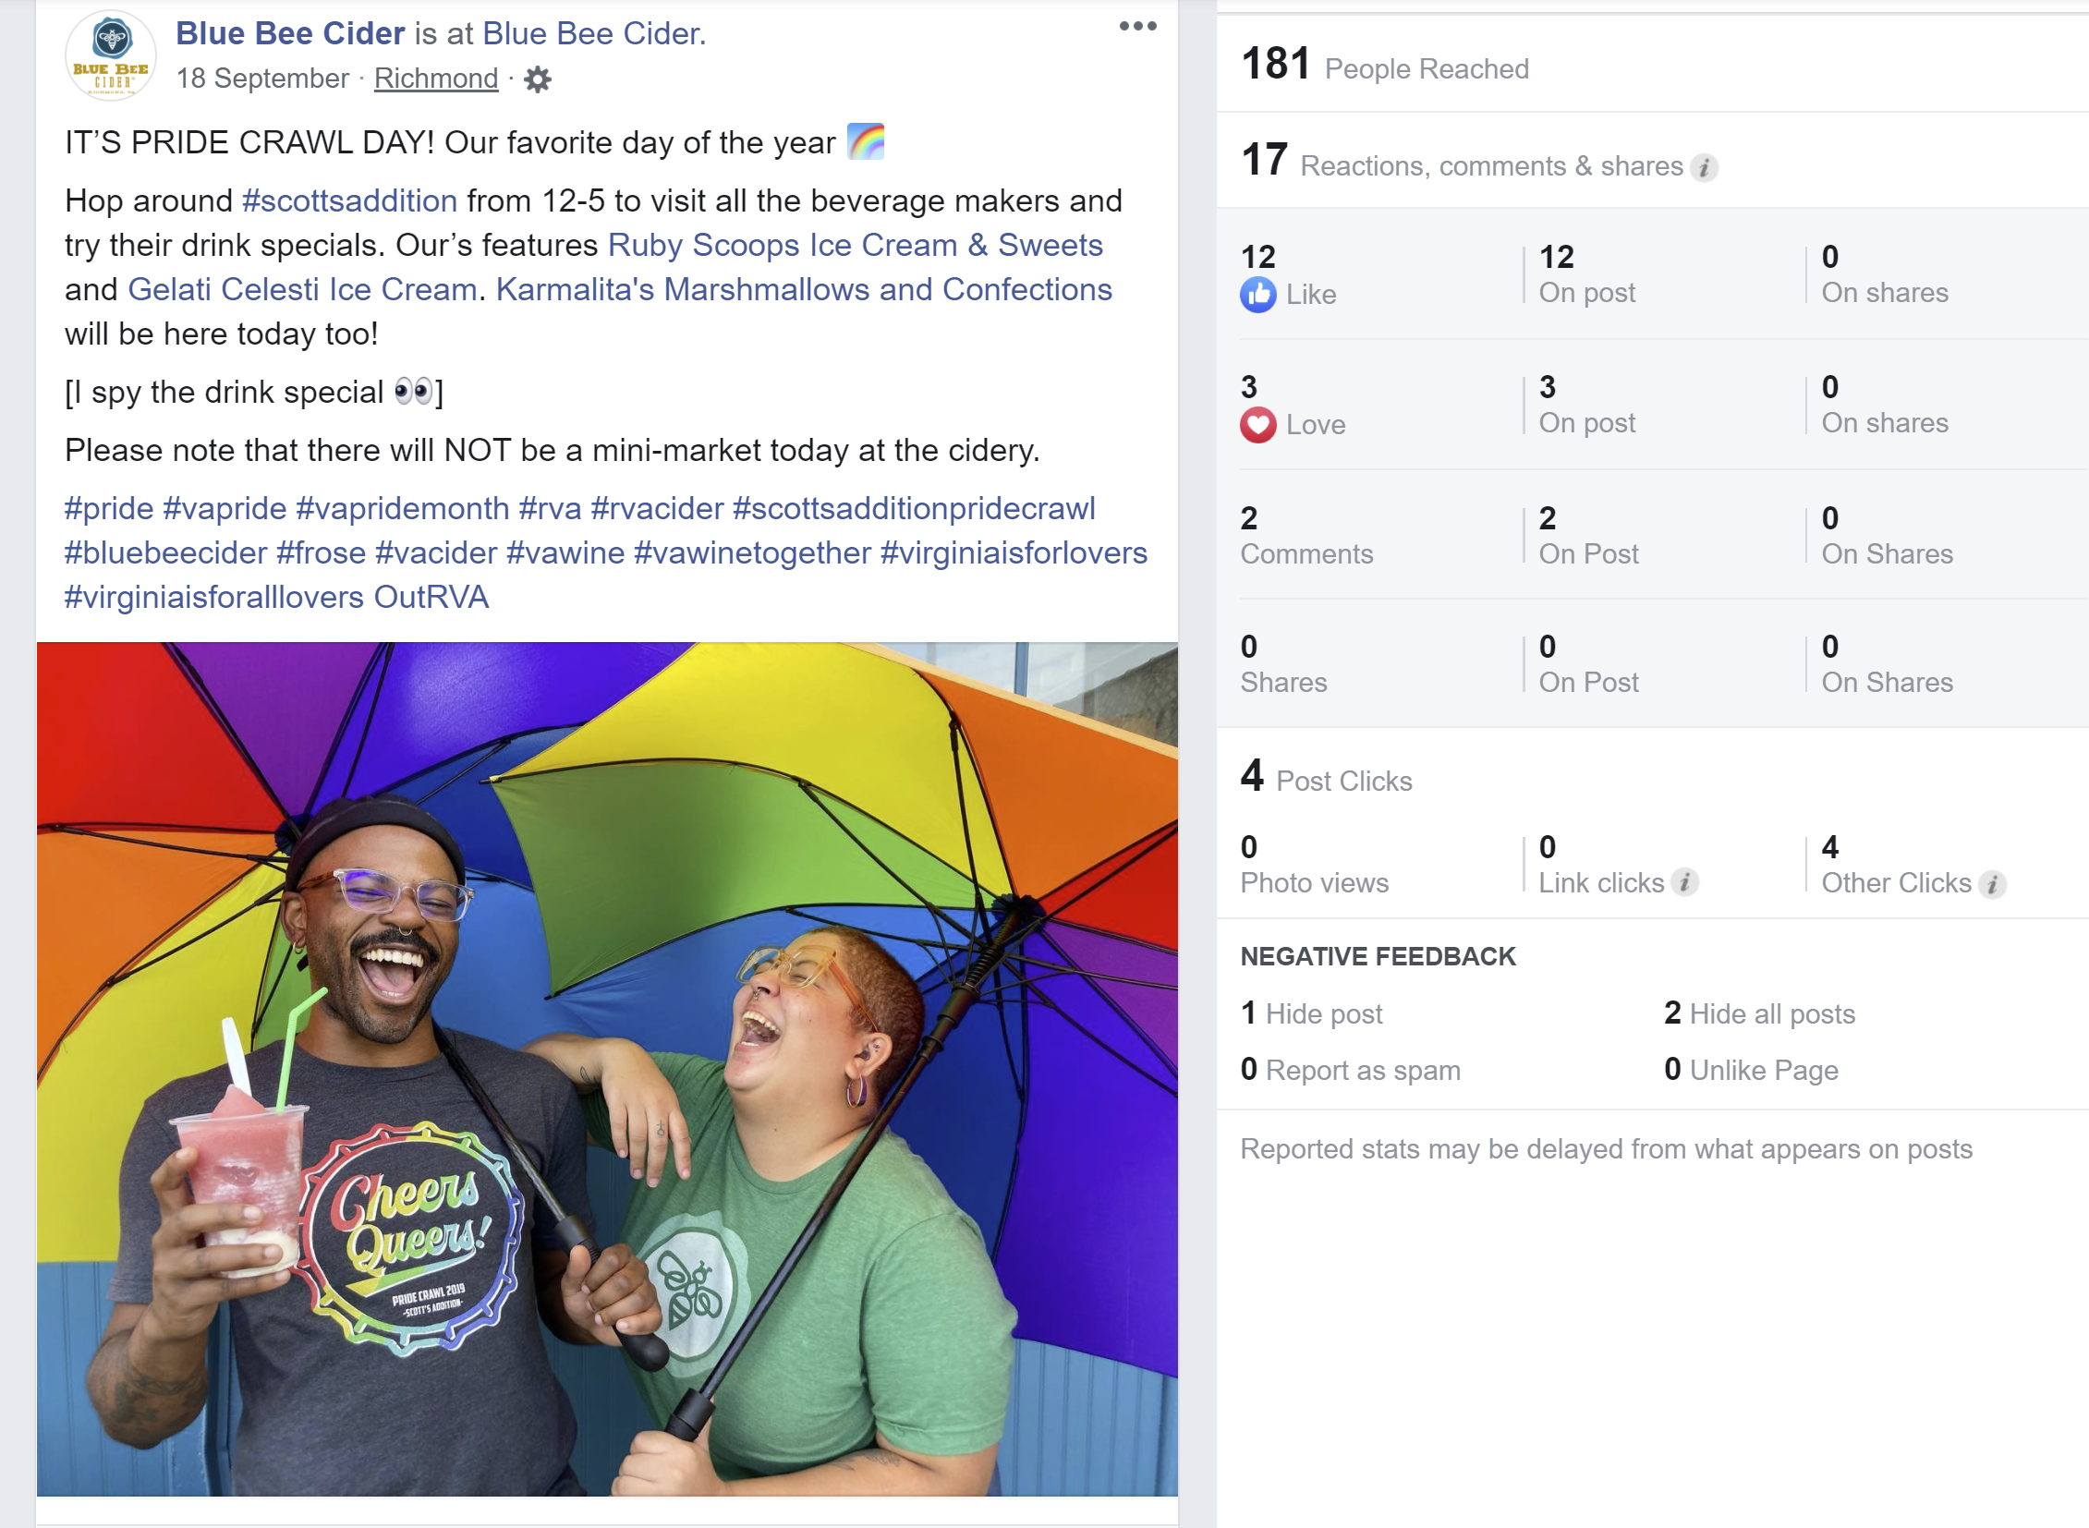Click the 2 Comments count

(1306, 536)
